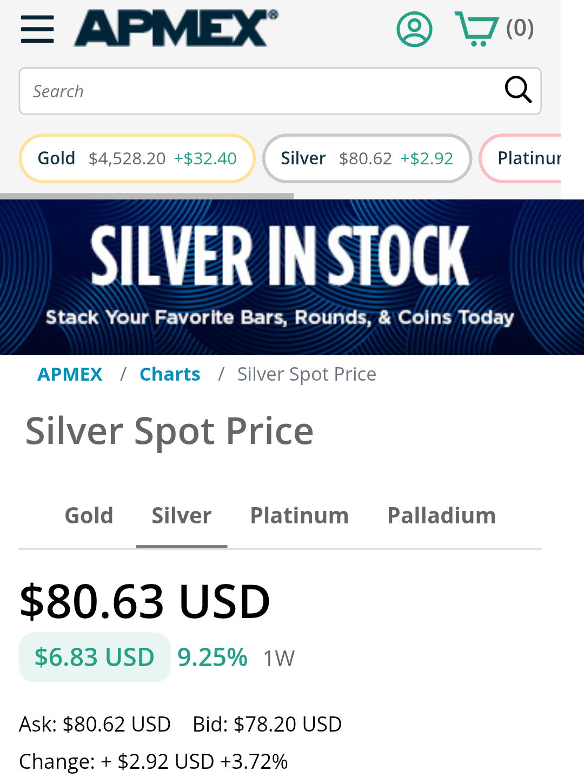This screenshot has height=784, width=584.
Task: Open the hamburger navigation menu
Action: coord(37,29)
